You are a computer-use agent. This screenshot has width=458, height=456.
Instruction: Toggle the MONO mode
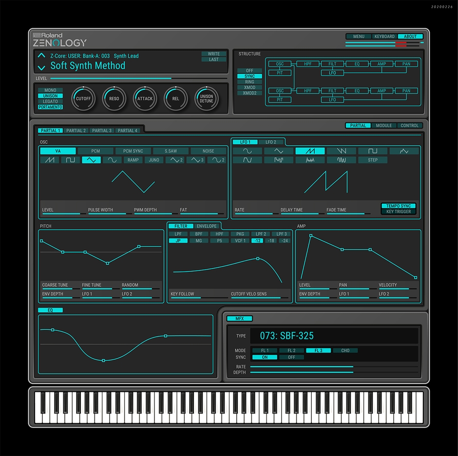tap(50, 90)
